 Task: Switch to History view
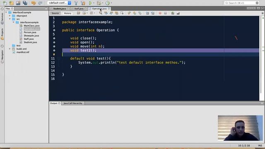67,13
